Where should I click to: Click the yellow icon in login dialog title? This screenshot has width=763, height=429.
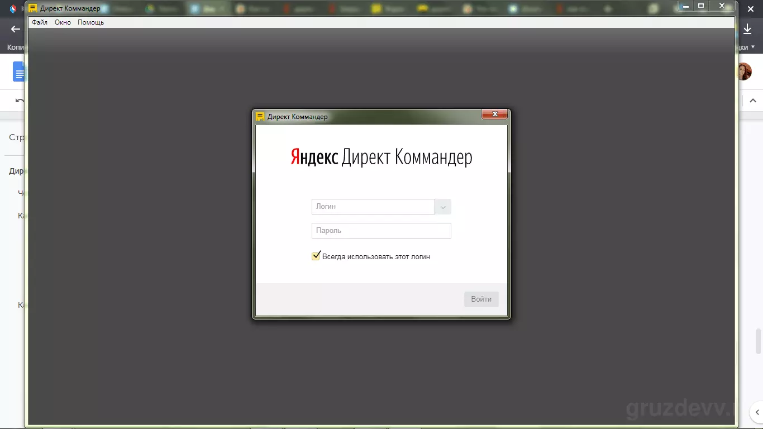coord(260,116)
